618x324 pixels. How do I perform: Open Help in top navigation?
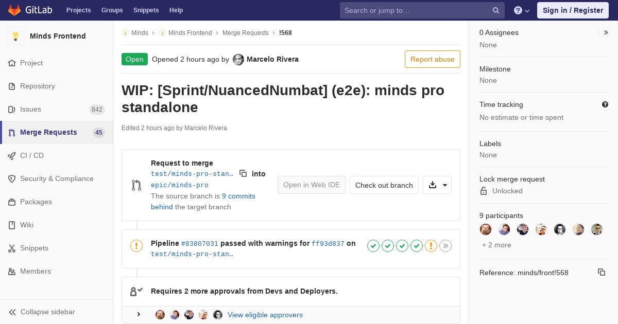click(x=176, y=10)
